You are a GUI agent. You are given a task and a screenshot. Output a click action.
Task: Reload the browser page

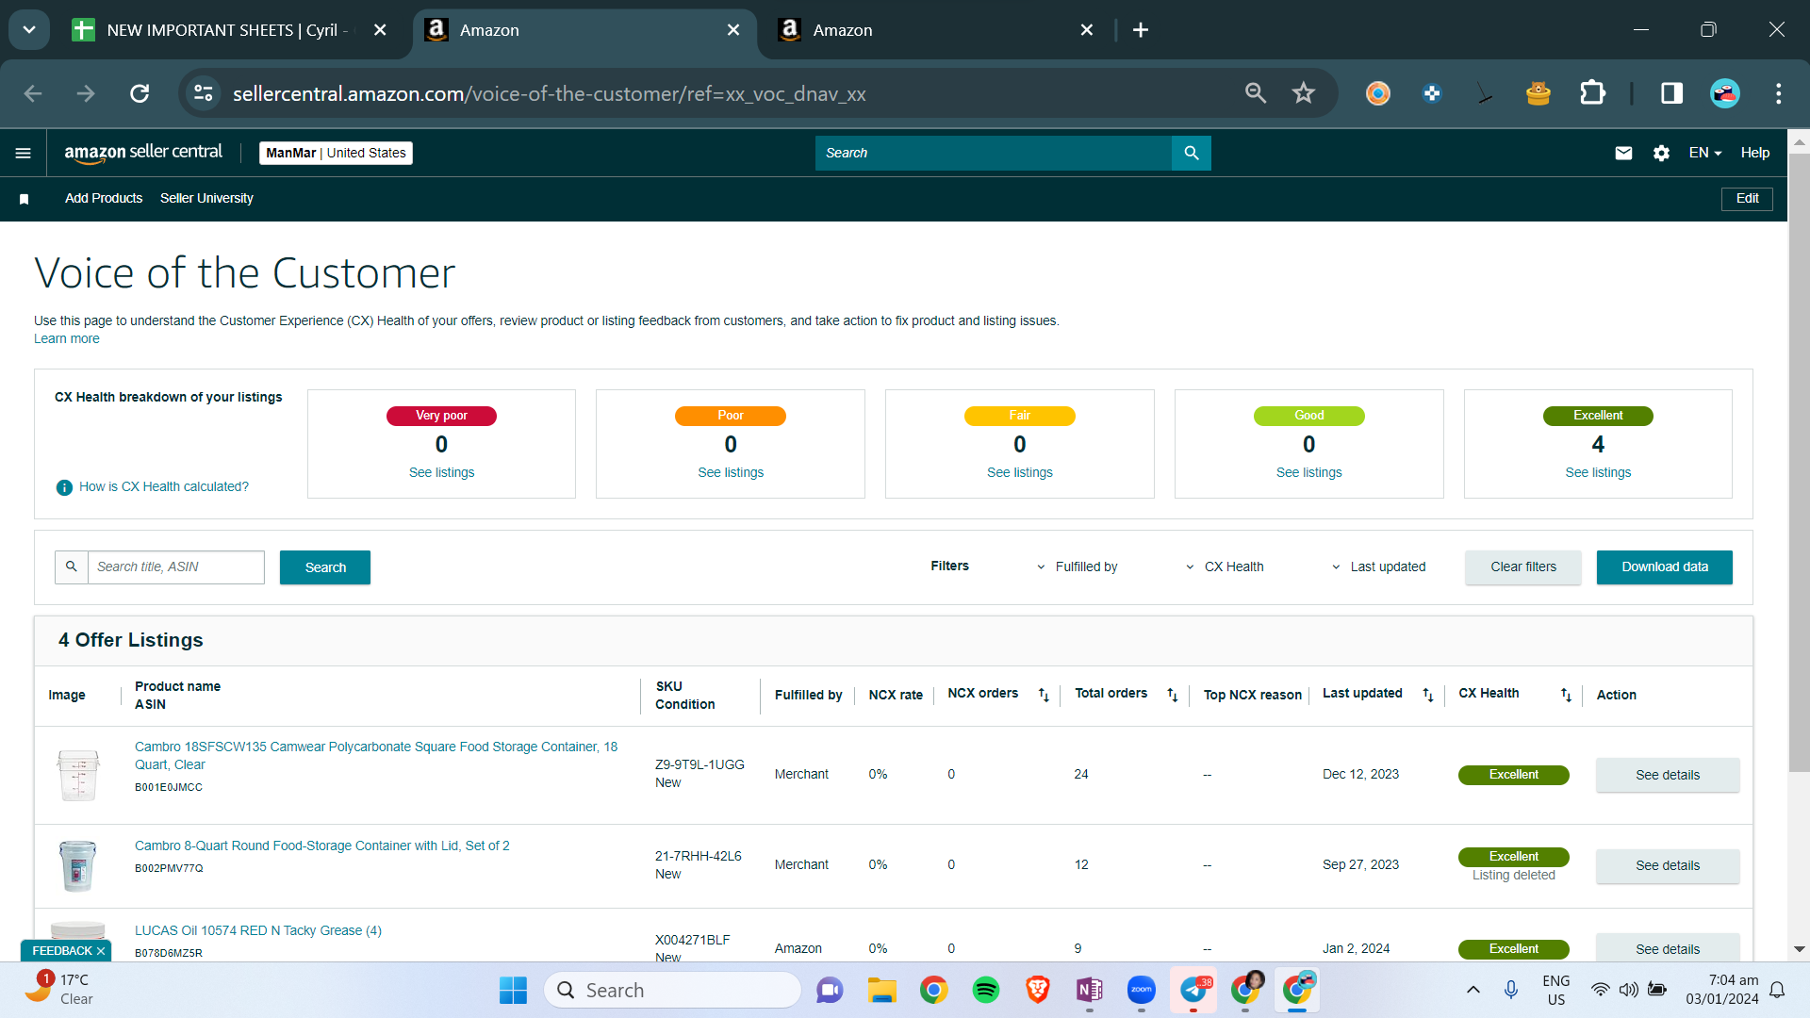coord(140,93)
